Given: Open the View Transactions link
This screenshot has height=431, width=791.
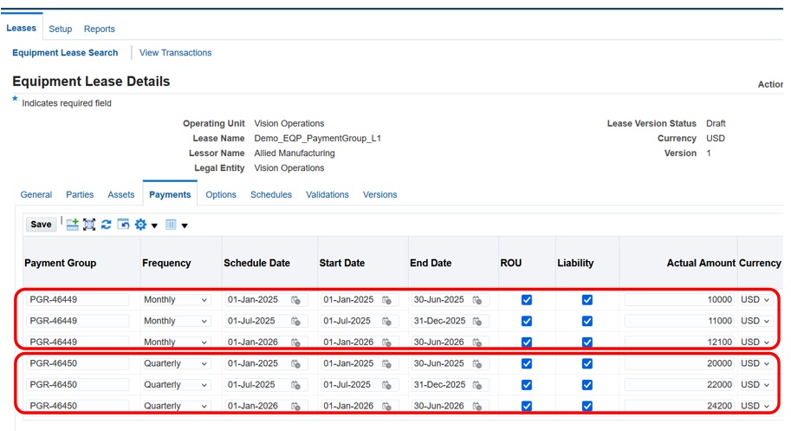Looking at the screenshot, I should pyautogui.click(x=176, y=53).
